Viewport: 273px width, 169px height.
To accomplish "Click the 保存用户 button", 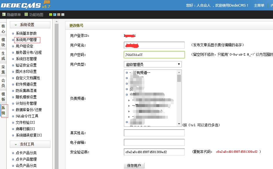I will [134, 166].
